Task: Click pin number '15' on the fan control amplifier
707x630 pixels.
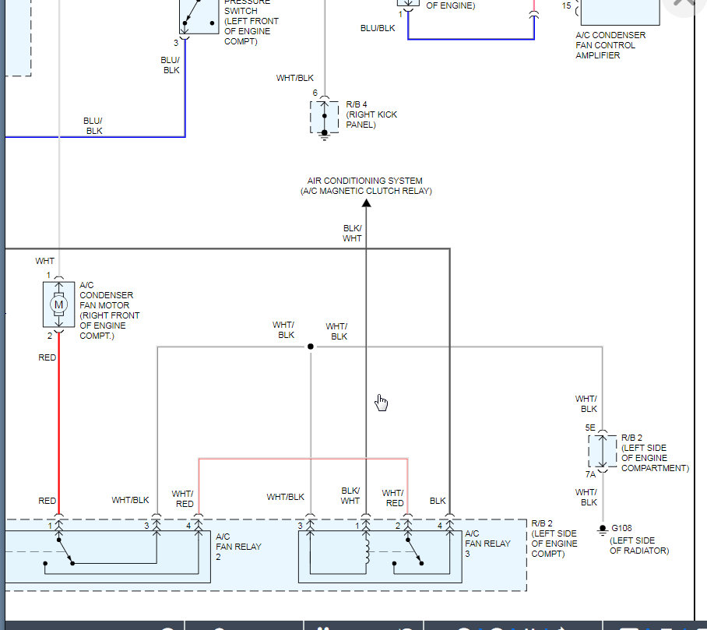Action: pyautogui.click(x=566, y=6)
